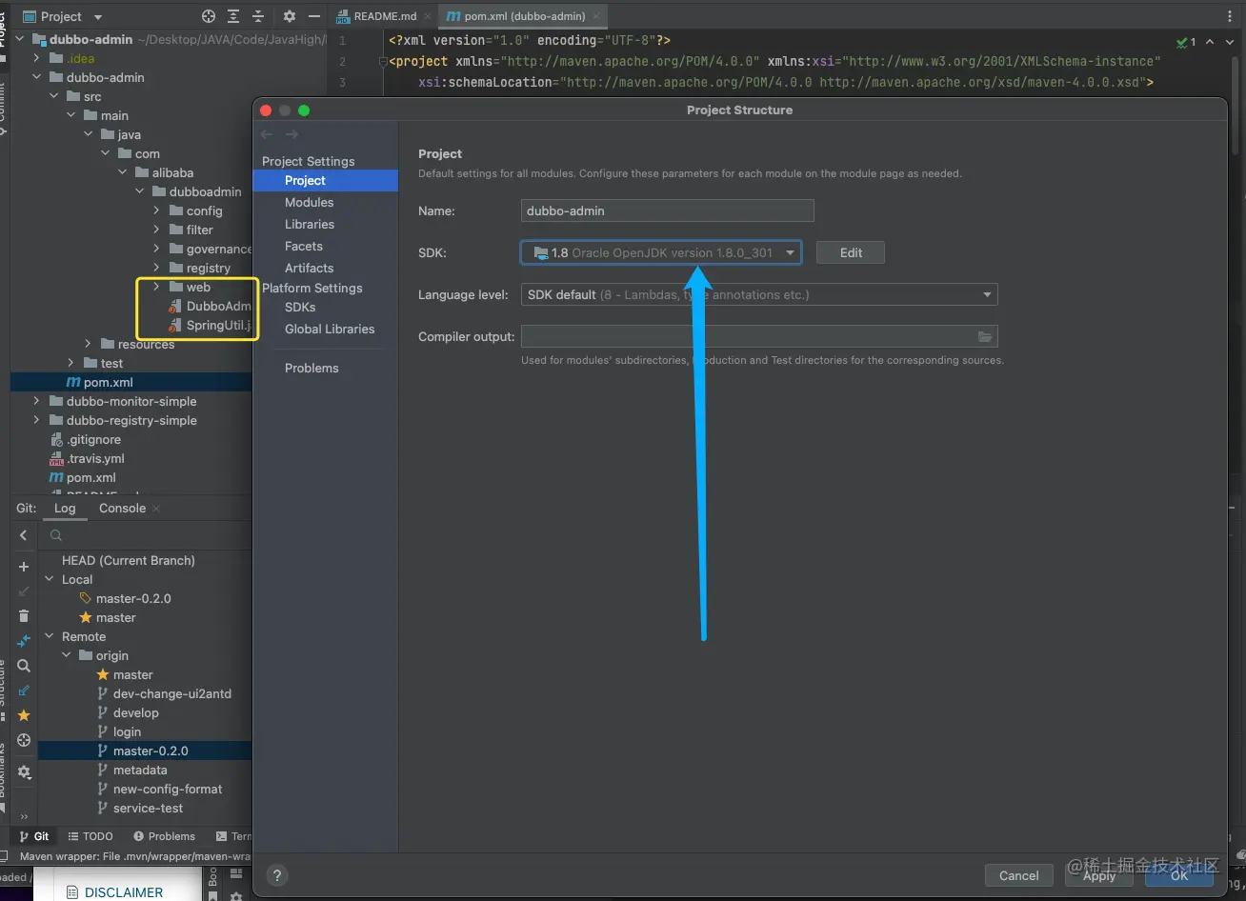The width and height of the screenshot is (1246, 901).
Task: Click the Navigate Log to Branch crosshair icon
Action: click(x=24, y=740)
